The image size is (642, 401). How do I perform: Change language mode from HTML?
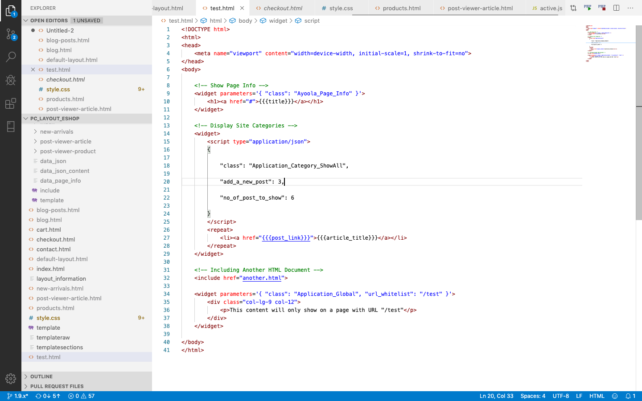coord(597,396)
